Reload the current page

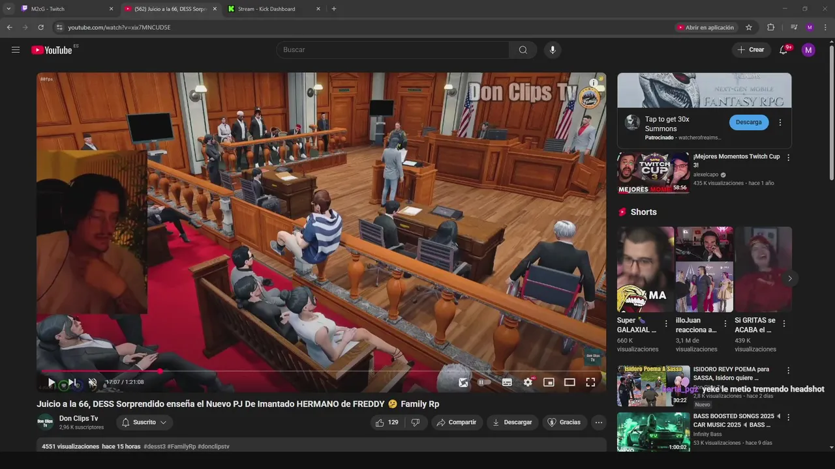(40, 27)
